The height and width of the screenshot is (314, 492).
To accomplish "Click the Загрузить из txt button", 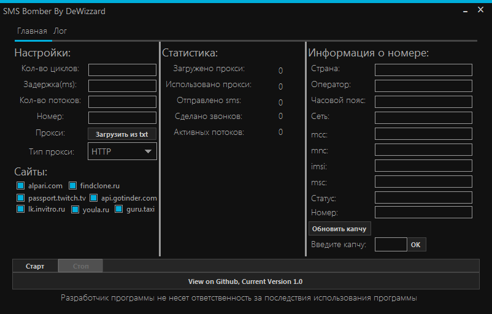I will (x=122, y=134).
